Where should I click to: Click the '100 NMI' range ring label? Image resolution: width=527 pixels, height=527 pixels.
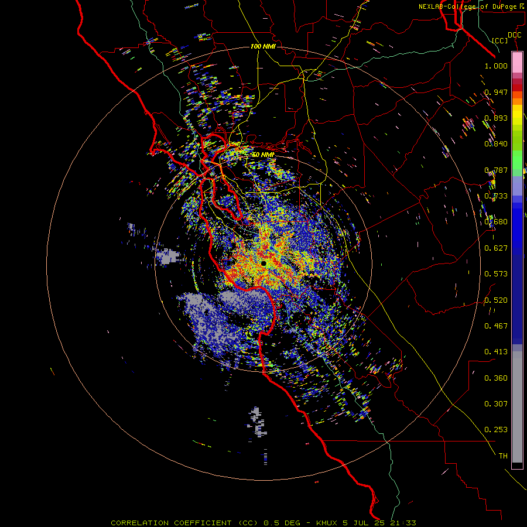click(x=263, y=46)
